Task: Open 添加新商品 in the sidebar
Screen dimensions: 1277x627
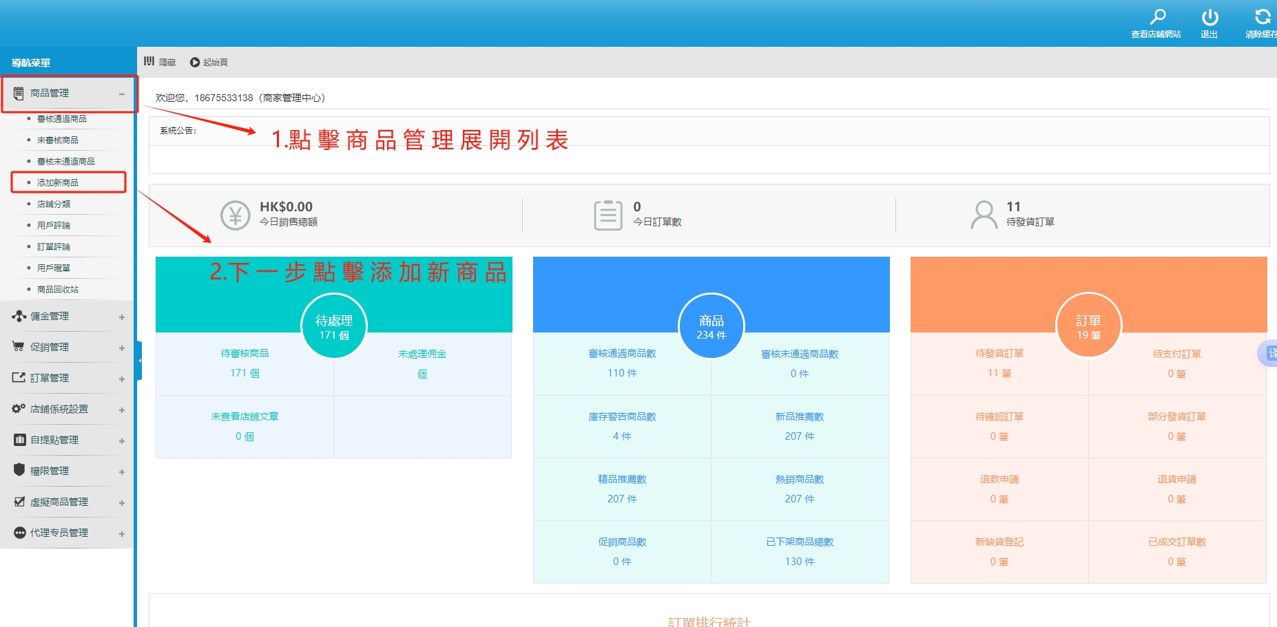Action: [58, 182]
